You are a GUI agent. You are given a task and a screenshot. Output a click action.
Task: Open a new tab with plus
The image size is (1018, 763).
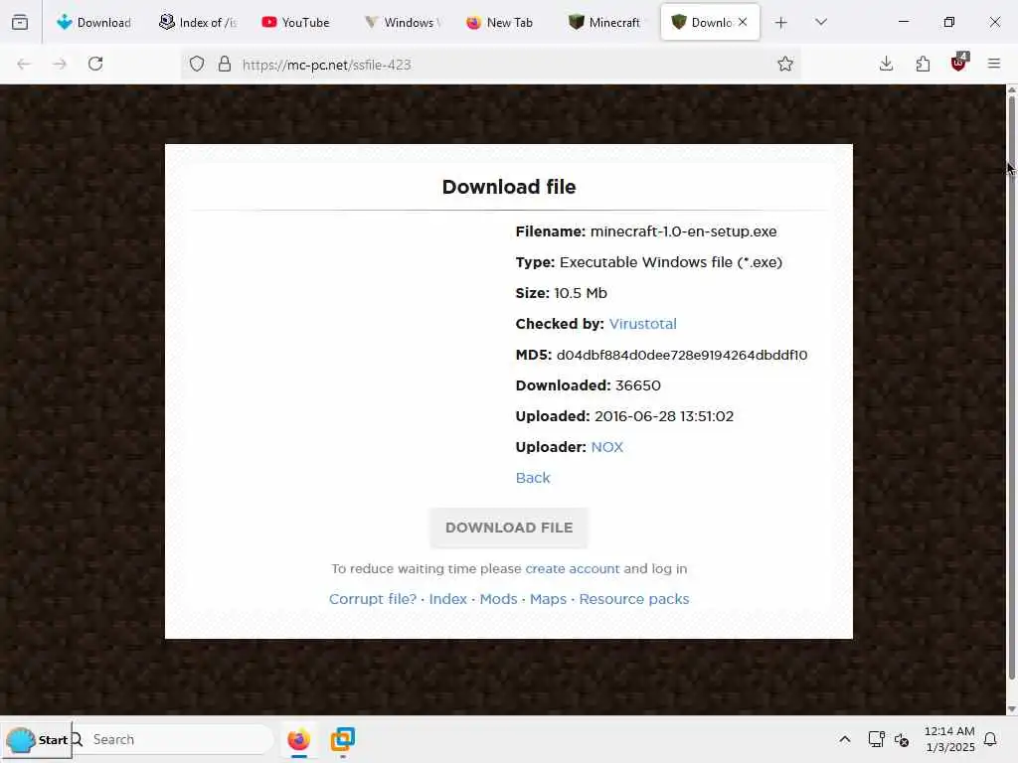click(x=781, y=23)
